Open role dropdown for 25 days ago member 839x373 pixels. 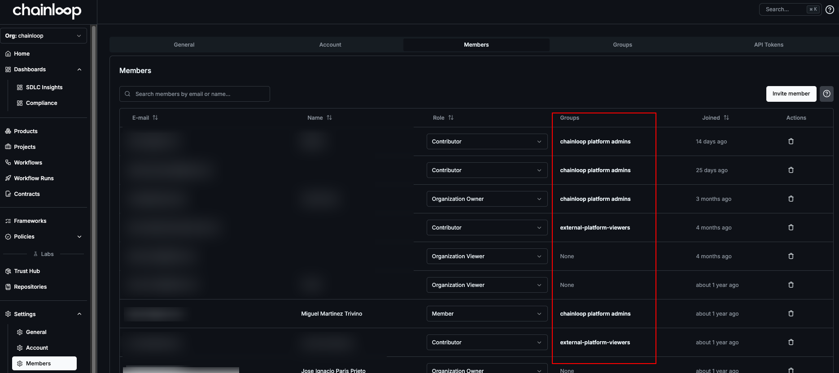(x=487, y=170)
